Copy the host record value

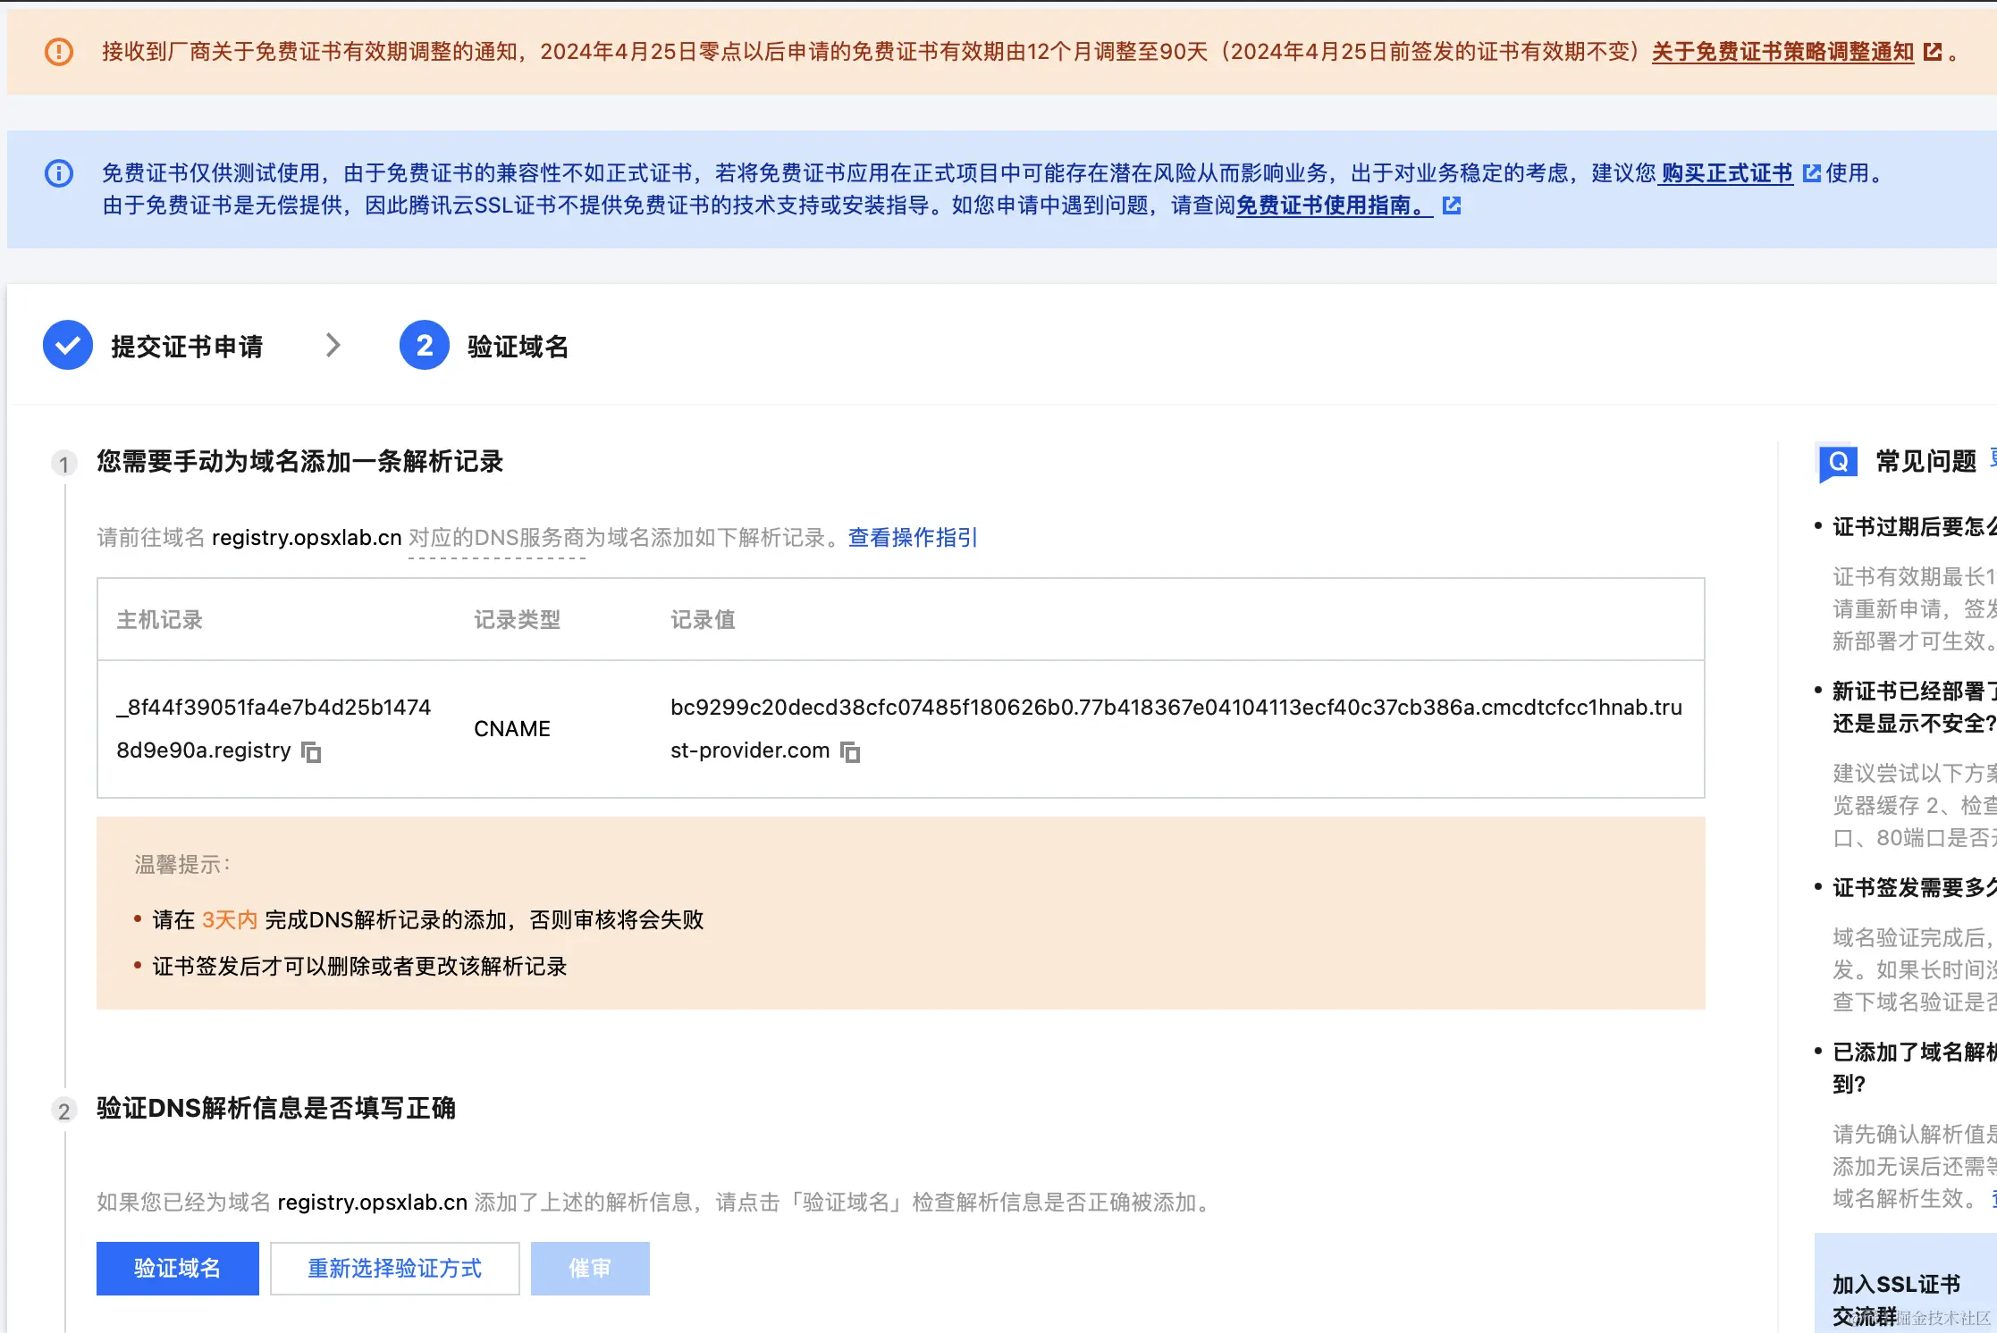(311, 752)
